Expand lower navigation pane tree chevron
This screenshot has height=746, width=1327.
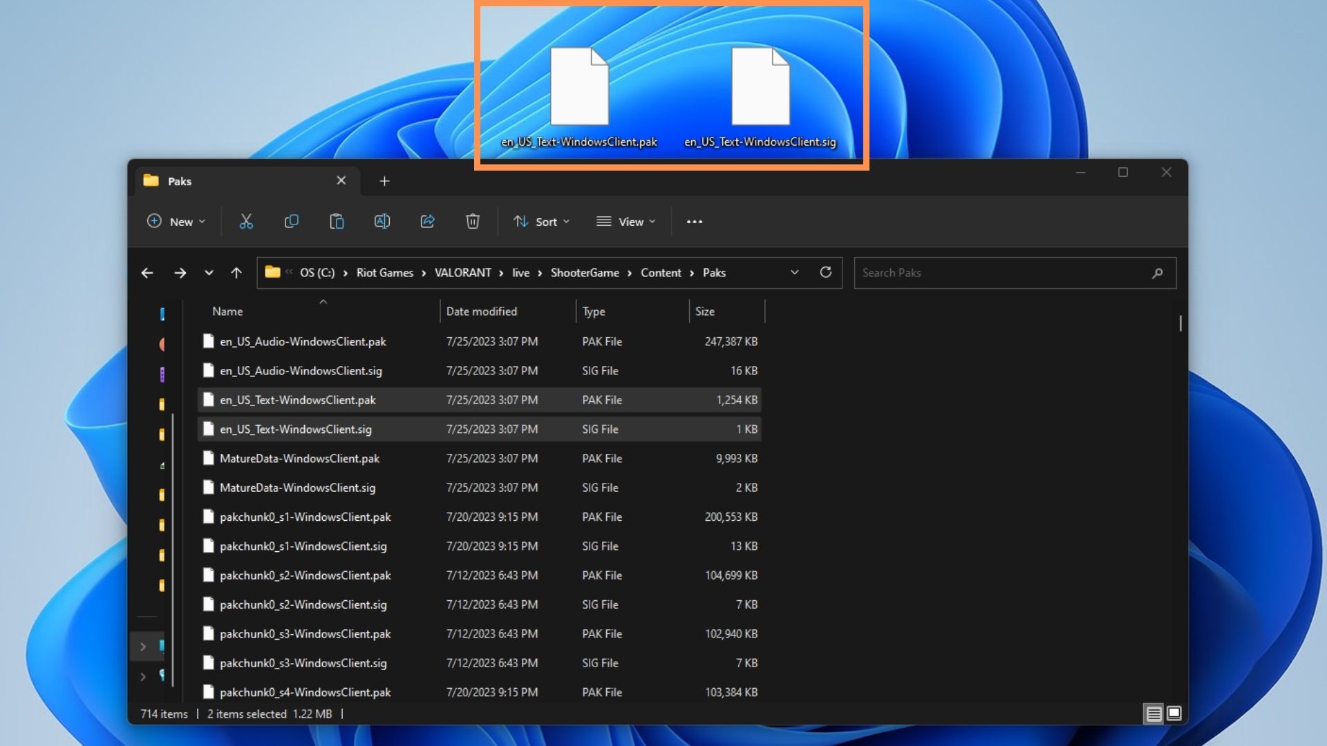point(143,676)
